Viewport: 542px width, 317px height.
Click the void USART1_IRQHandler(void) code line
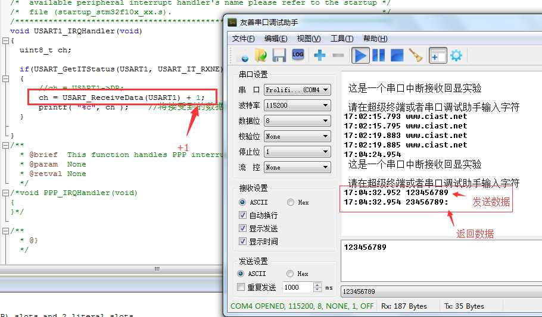pos(76,31)
